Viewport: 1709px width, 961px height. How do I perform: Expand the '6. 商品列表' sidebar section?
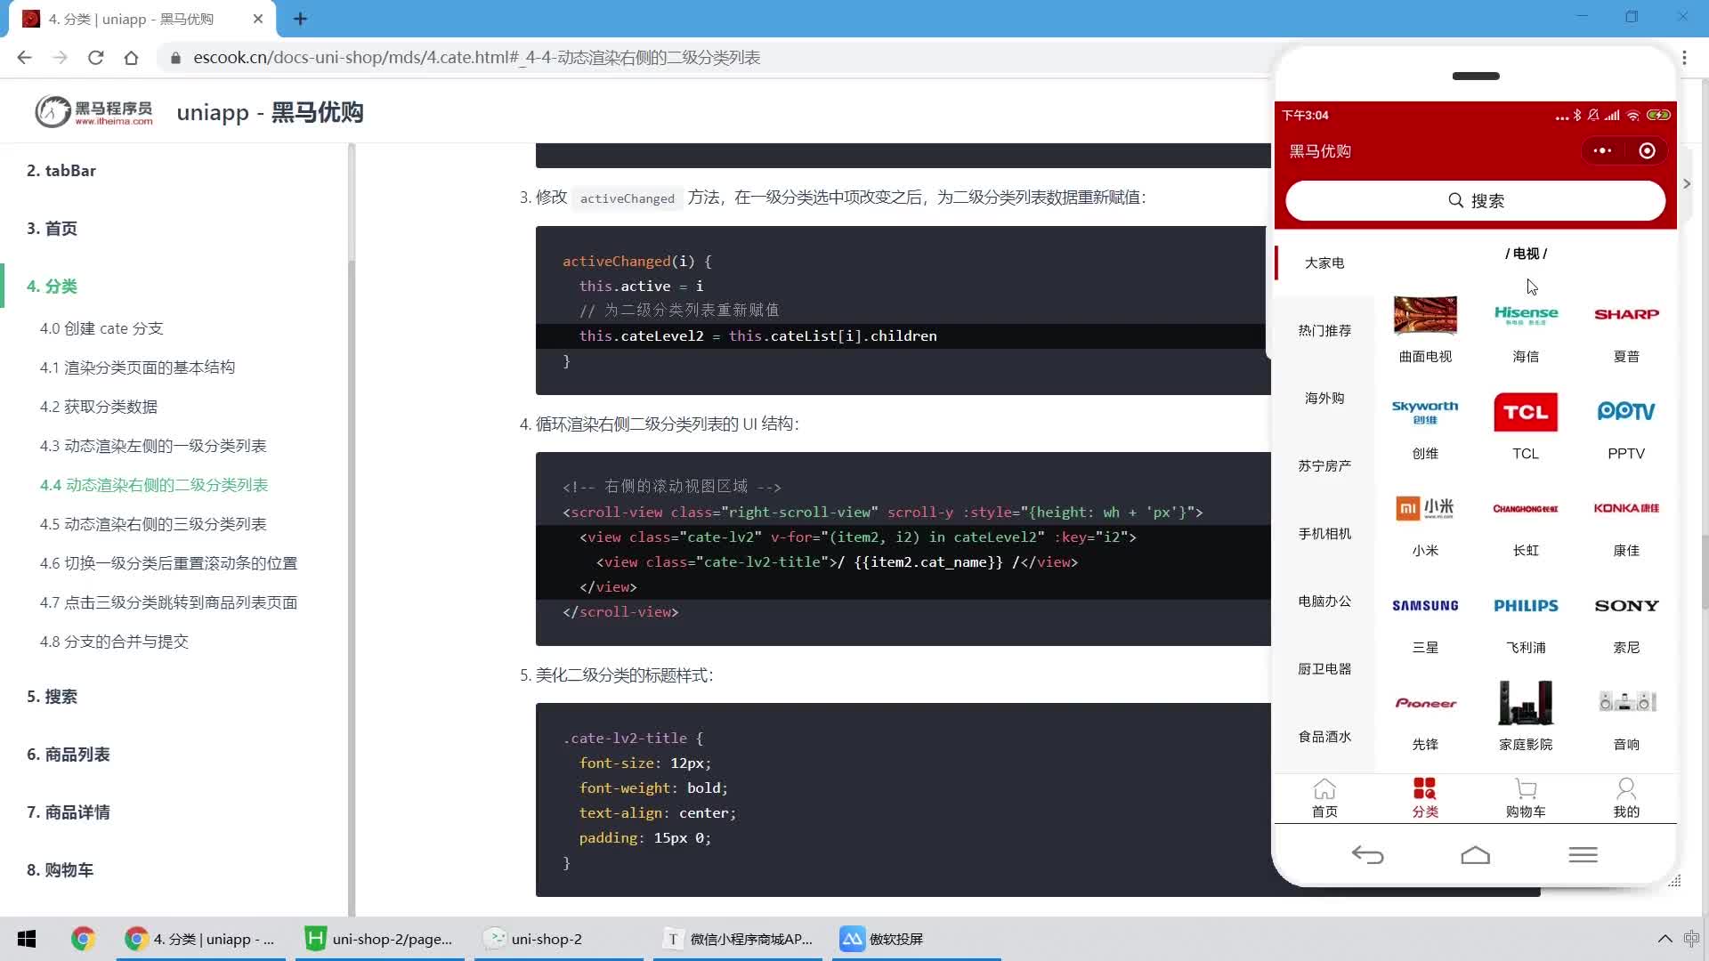(x=69, y=755)
